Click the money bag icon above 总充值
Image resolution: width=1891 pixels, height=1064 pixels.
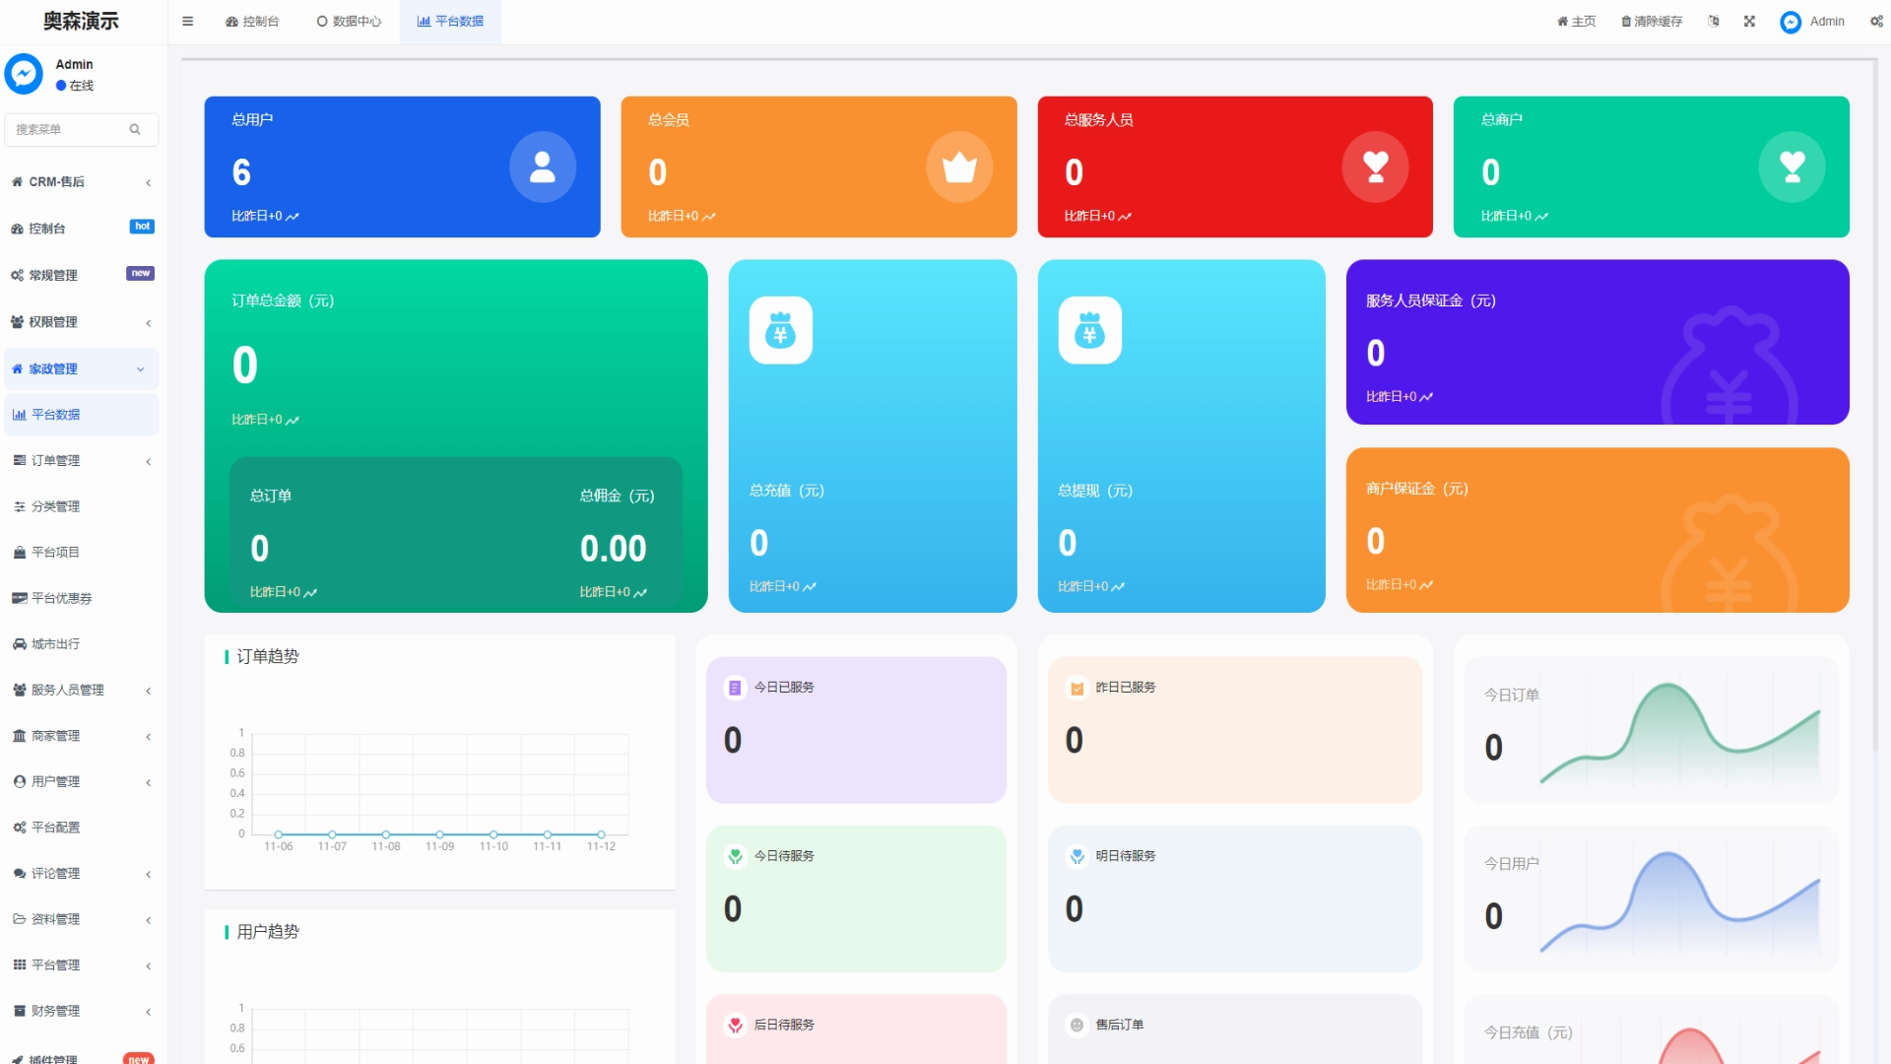tap(780, 331)
